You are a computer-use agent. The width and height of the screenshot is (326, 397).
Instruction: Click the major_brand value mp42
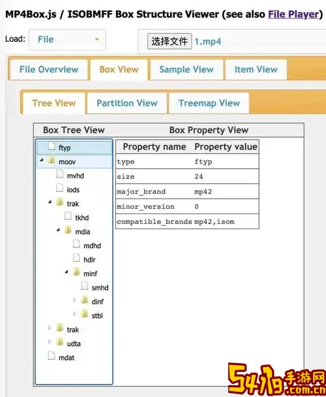pyautogui.click(x=203, y=192)
